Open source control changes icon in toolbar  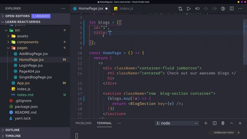pos(180,8)
